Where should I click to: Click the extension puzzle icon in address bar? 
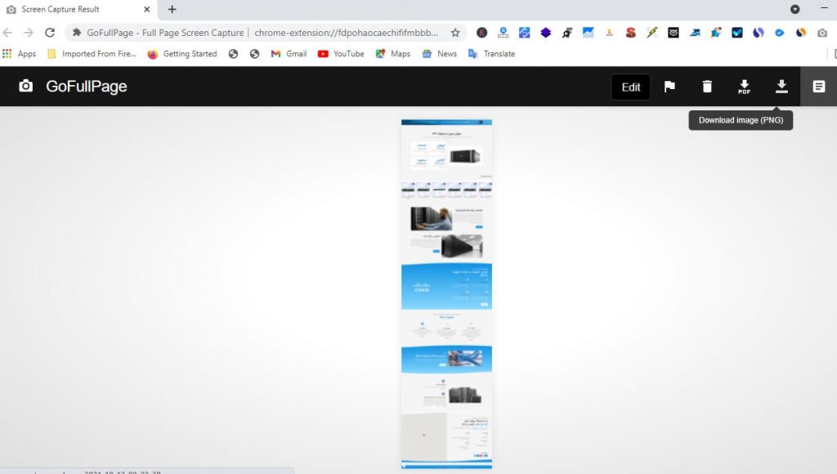tap(77, 33)
